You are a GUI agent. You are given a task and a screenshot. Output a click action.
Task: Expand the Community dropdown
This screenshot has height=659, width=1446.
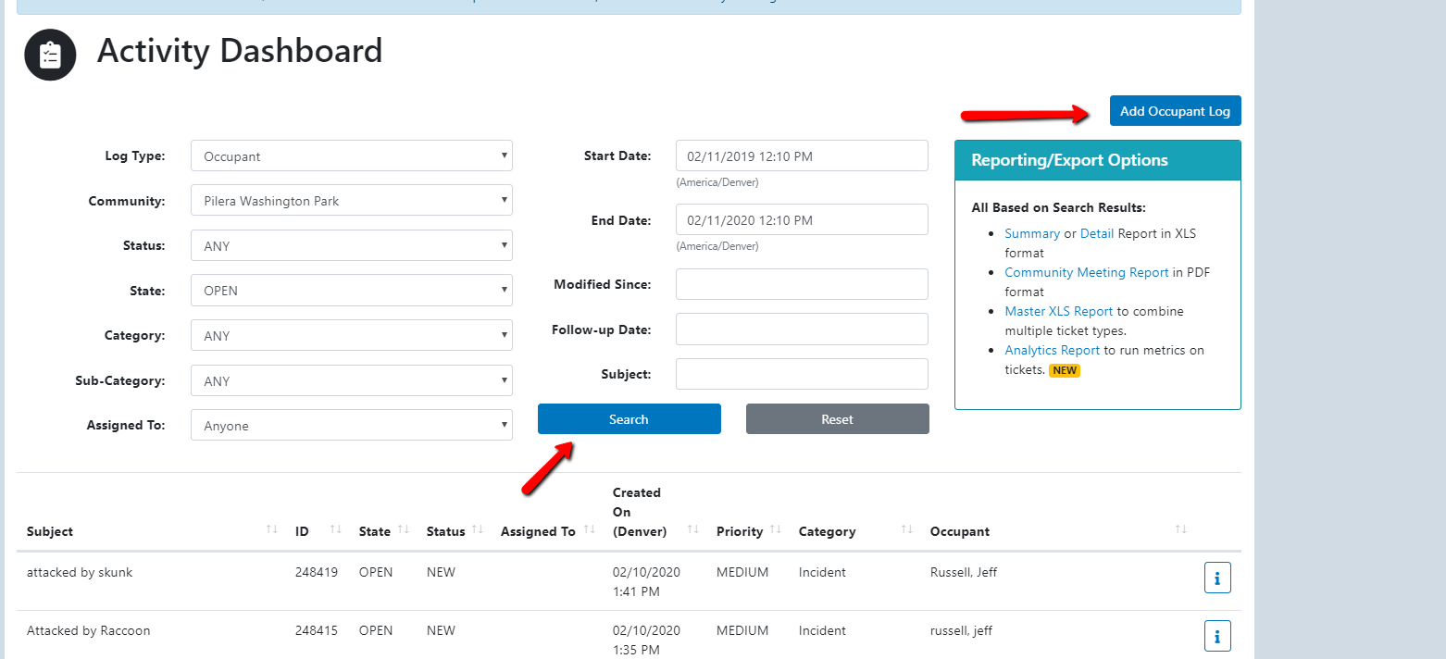(x=352, y=200)
